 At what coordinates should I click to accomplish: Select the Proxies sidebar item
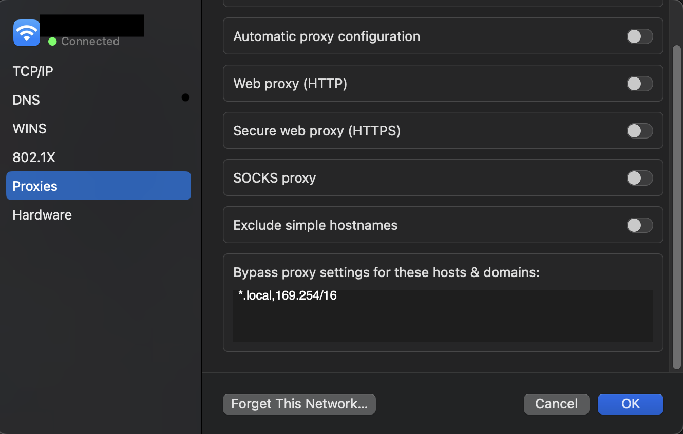pos(34,186)
